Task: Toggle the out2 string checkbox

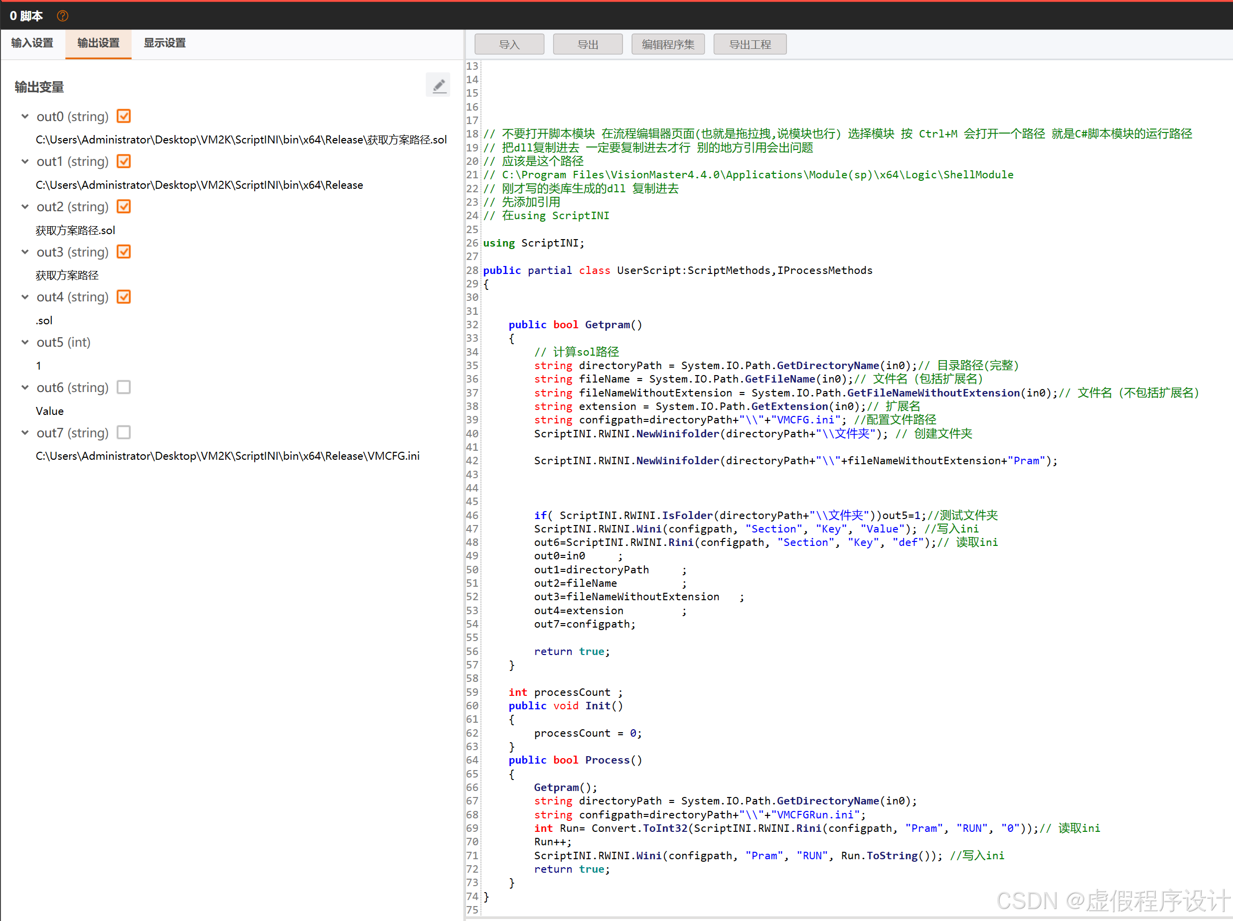Action: click(x=124, y=207)
